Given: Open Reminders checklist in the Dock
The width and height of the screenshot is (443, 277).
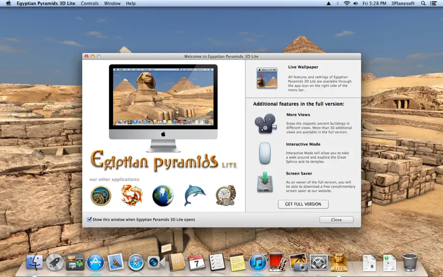Looking at the screenshot, I should tap(217, 262).
